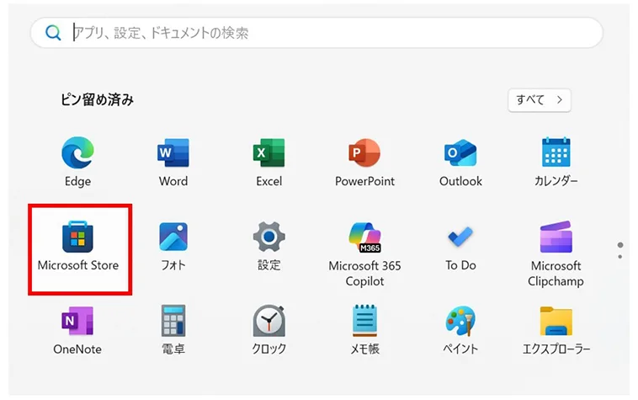Screen dimensions: 638x400
Task: Open OneNote from pinned apps
Action: click(77, 322)
